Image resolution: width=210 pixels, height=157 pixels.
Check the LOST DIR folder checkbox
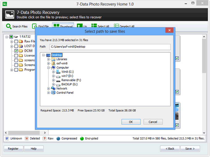click(x=16, y=46)
